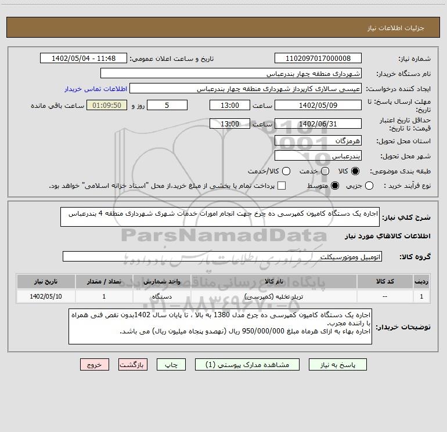This screenshot has height=432, width=447.
Task: Click the توضیحات خریدار notes box
Action: pos(220,326)
